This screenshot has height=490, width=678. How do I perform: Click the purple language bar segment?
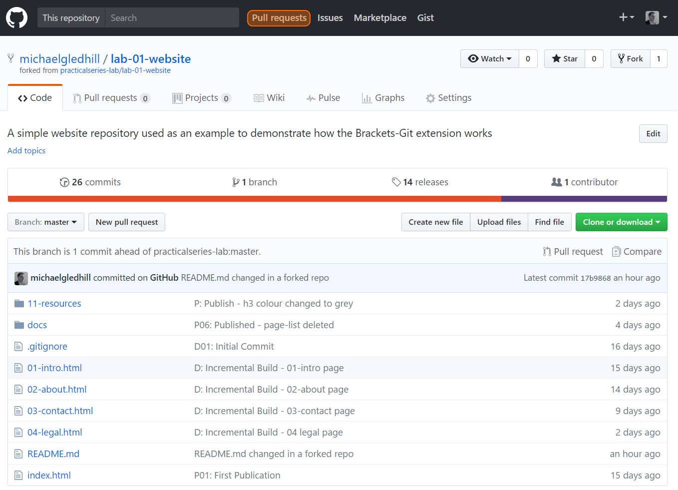(x=584, y=199)
